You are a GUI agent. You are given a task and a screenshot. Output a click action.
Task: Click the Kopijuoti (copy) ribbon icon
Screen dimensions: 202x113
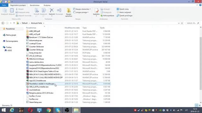pos(5,10)
